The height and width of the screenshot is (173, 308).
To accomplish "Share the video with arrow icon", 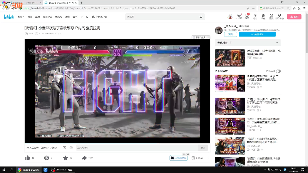I will (x=84, y=158).
